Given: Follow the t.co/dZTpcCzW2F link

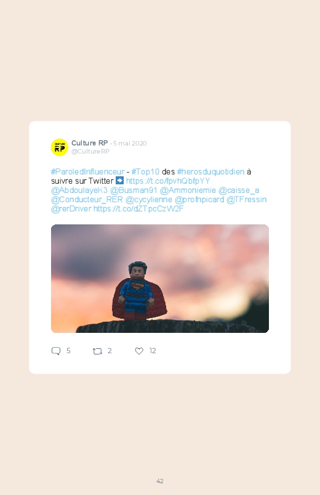Looking at the screenshot, I should [x=138, y=209].
